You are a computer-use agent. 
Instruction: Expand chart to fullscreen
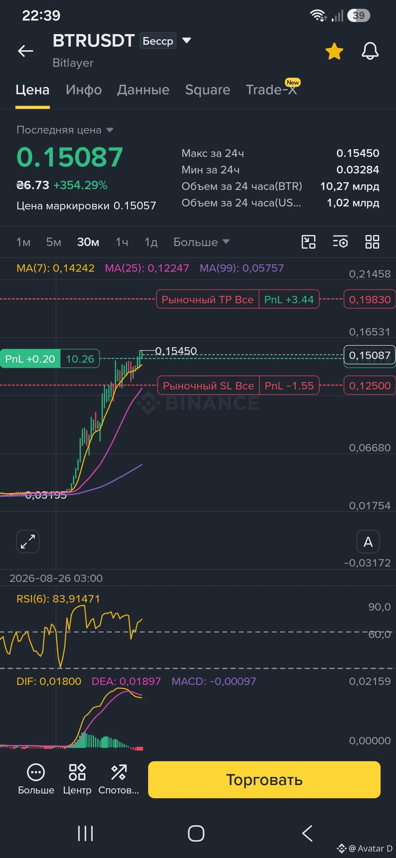click(28, 542)
